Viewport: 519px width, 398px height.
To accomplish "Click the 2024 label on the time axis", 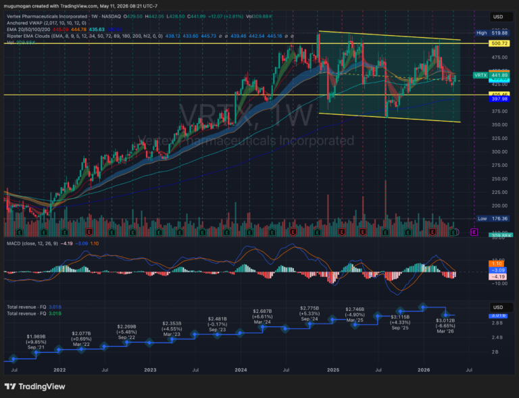I will click(241, 370).
